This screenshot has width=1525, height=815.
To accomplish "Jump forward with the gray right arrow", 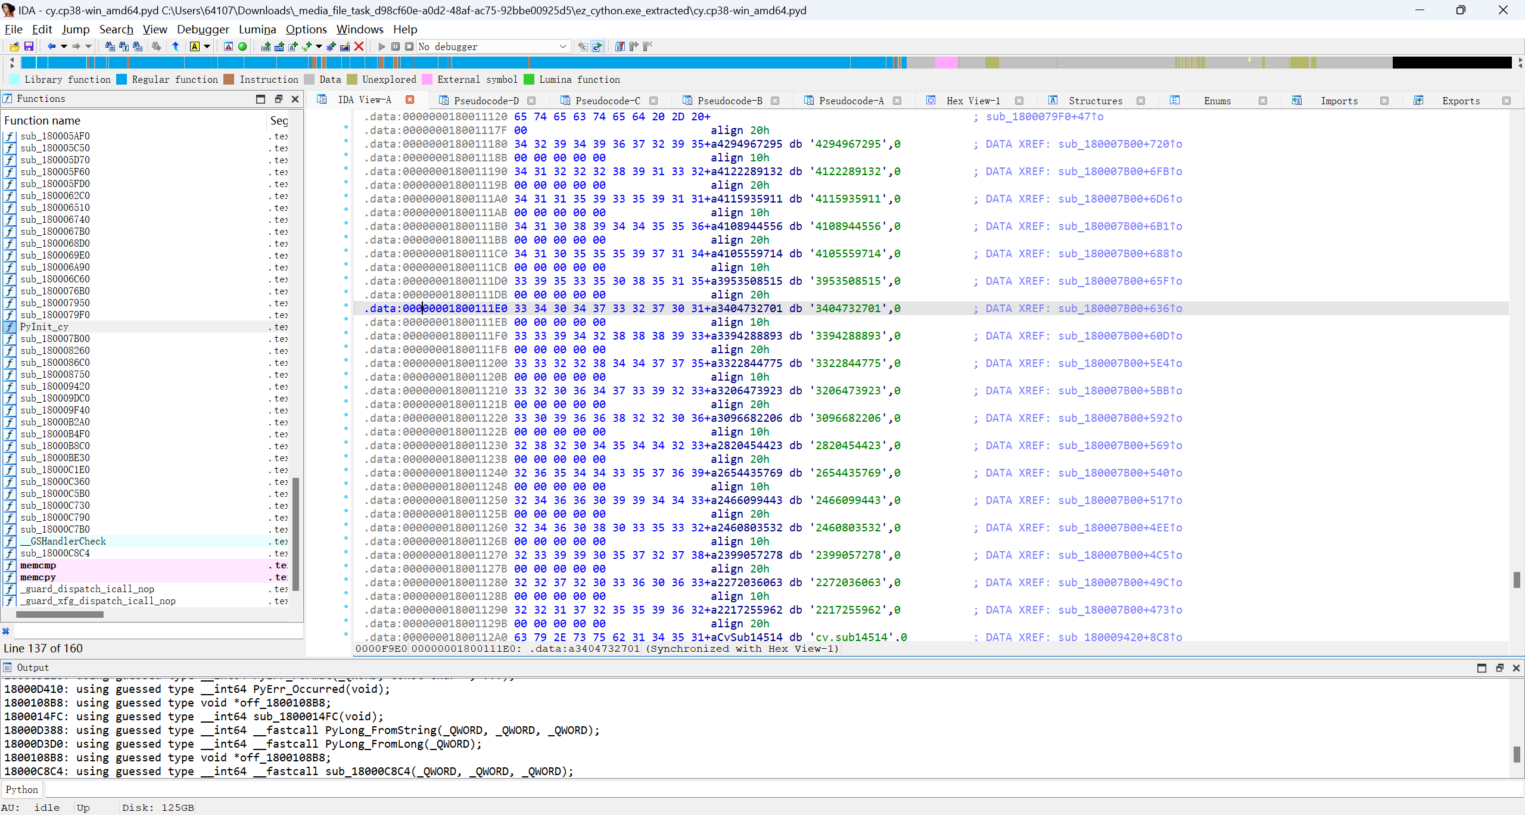I will (76, 46).
